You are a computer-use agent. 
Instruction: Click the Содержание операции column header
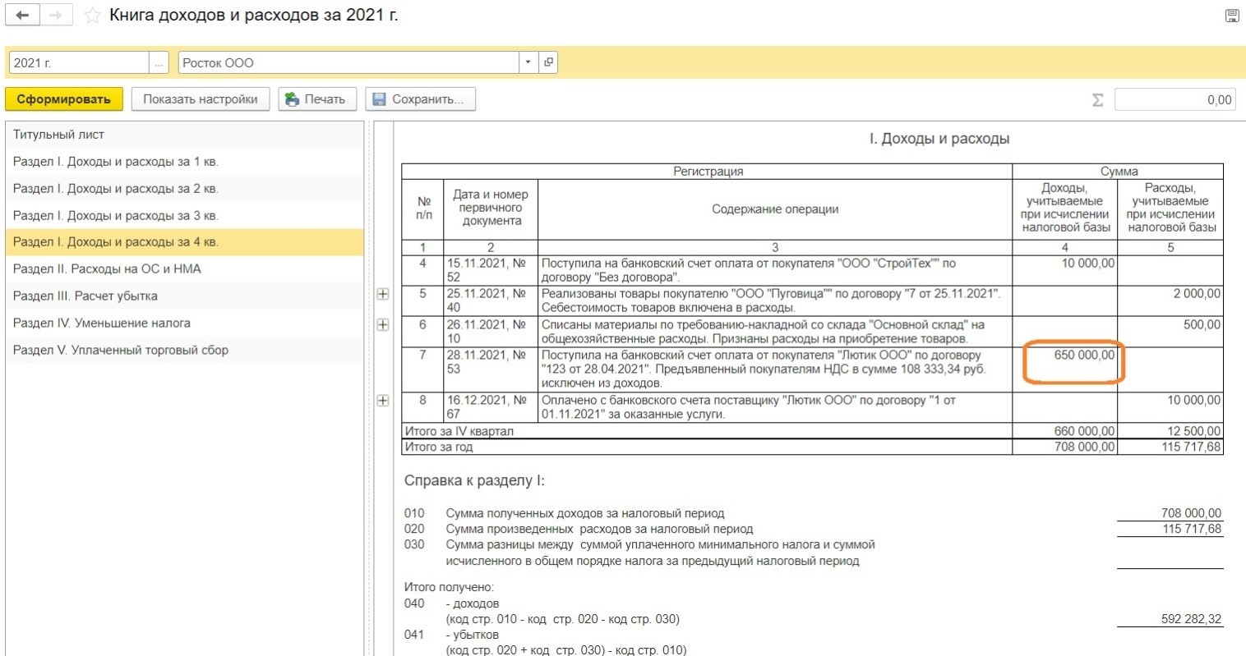point(775,209)
